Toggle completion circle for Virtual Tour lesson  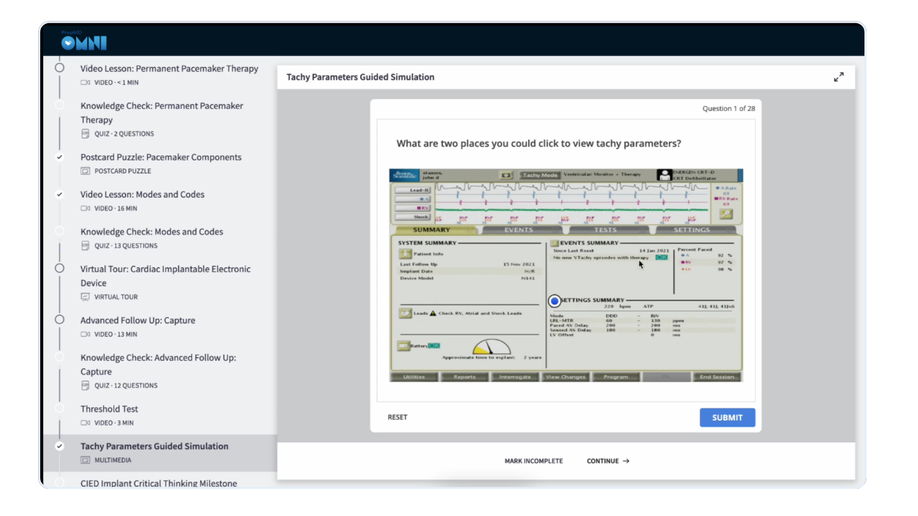[x=59, y=269]
